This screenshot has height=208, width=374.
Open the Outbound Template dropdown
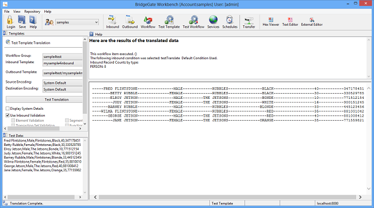click(63, 73)
